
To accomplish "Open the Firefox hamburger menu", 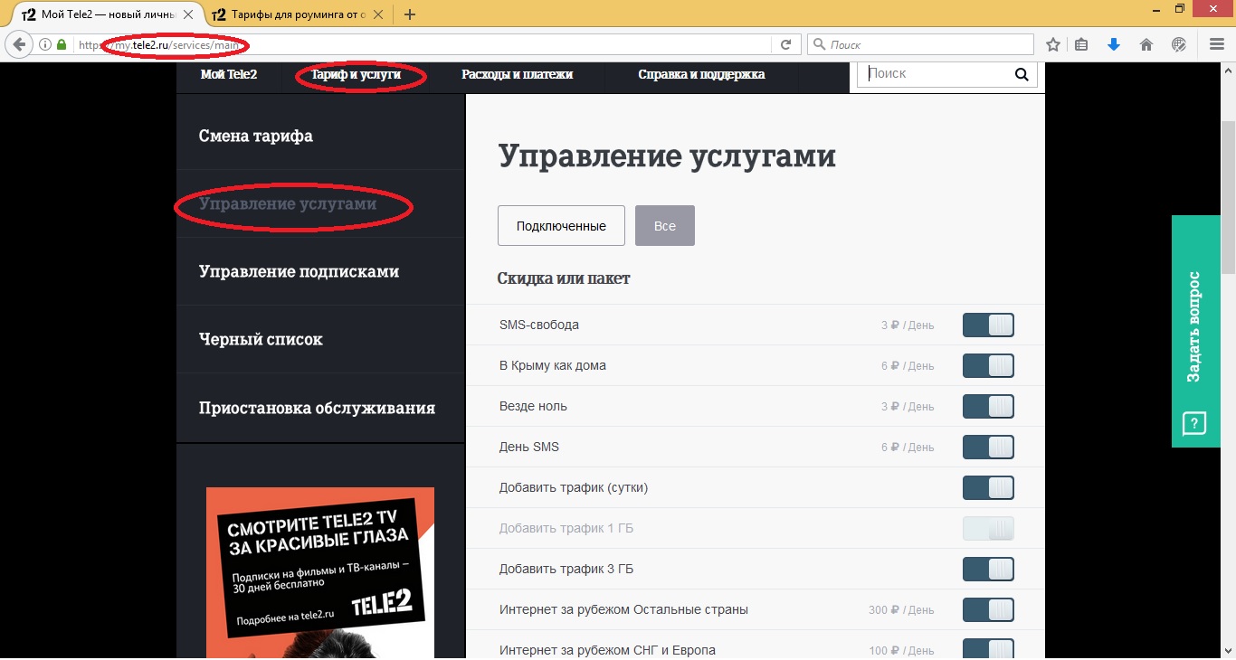I will [x=1216, y=44].
